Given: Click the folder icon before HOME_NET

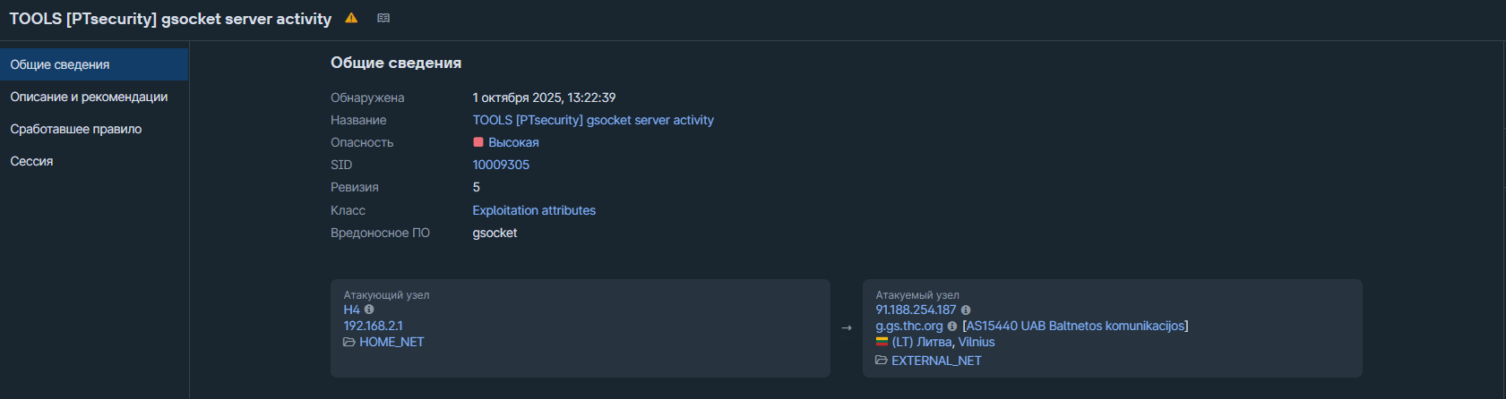Looking at the screenshot, I should [x=349, y=343].
